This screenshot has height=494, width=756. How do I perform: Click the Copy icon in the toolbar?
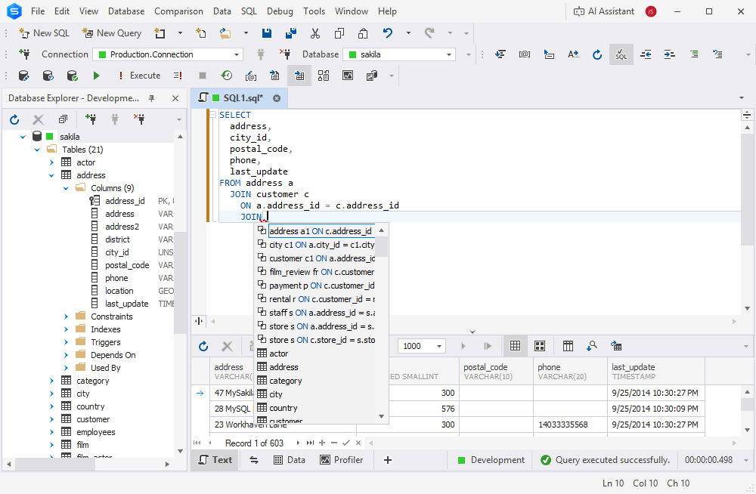[339, 32]
